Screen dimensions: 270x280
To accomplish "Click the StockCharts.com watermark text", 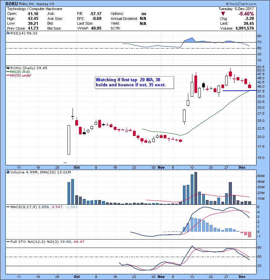I will click(x=241, y=4).
